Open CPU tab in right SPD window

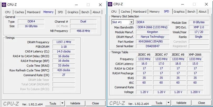114,12
